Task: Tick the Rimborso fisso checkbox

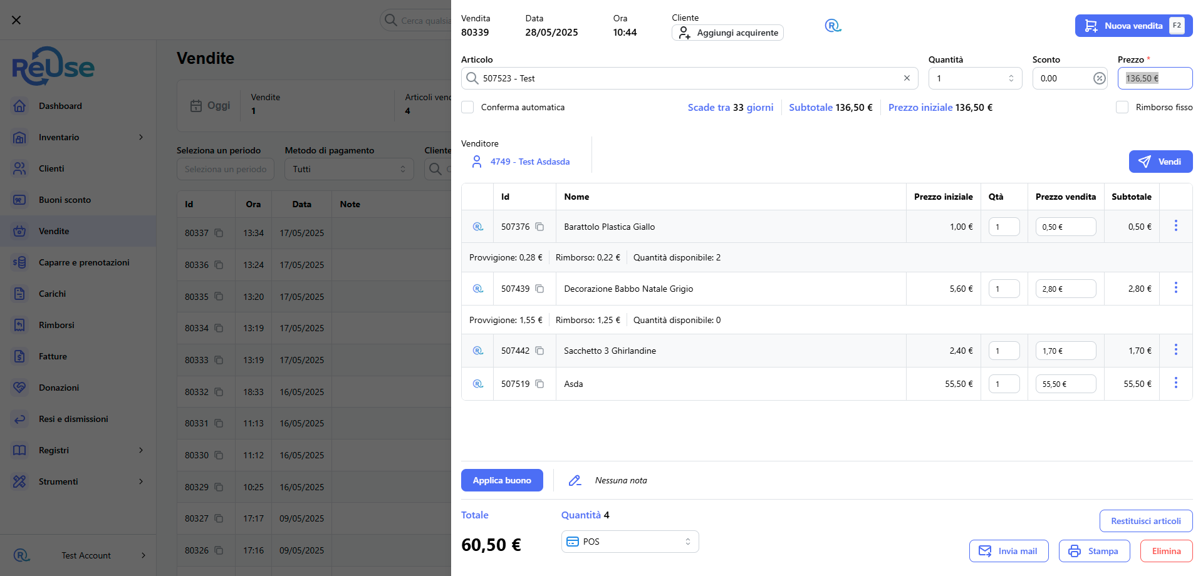Action: click(x=1122, y=107)
